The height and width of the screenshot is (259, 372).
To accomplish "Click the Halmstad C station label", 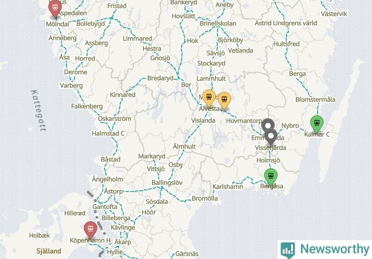I will click(x=108, y=134).
